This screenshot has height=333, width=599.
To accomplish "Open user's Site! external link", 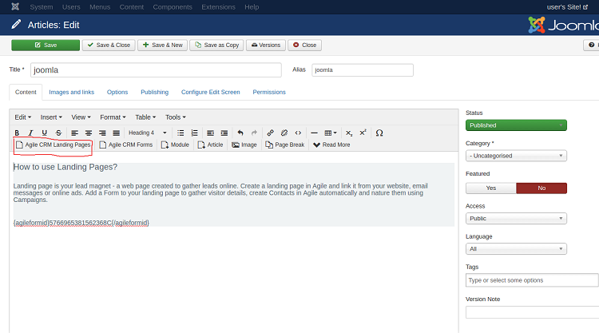I will click(567, 7).
